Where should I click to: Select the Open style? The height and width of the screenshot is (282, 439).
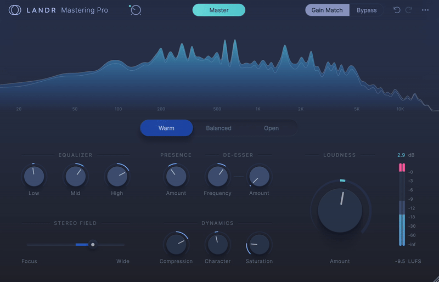click(271, 128)
